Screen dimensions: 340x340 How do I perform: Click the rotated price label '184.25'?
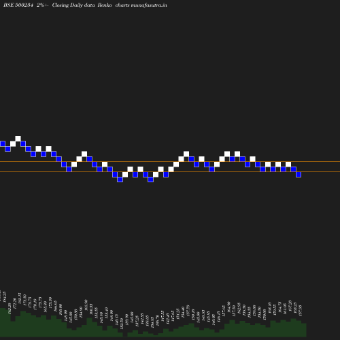5,296
